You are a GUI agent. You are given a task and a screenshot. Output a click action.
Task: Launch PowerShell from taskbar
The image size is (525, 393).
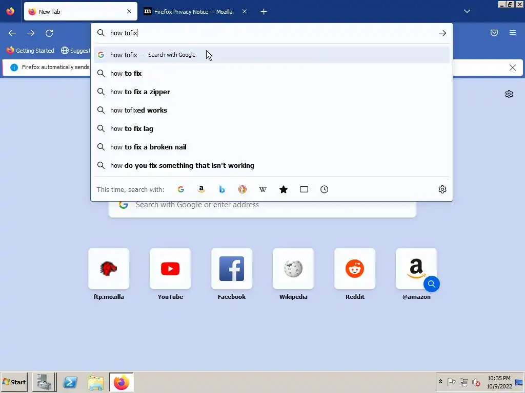[x=70, y=382]
